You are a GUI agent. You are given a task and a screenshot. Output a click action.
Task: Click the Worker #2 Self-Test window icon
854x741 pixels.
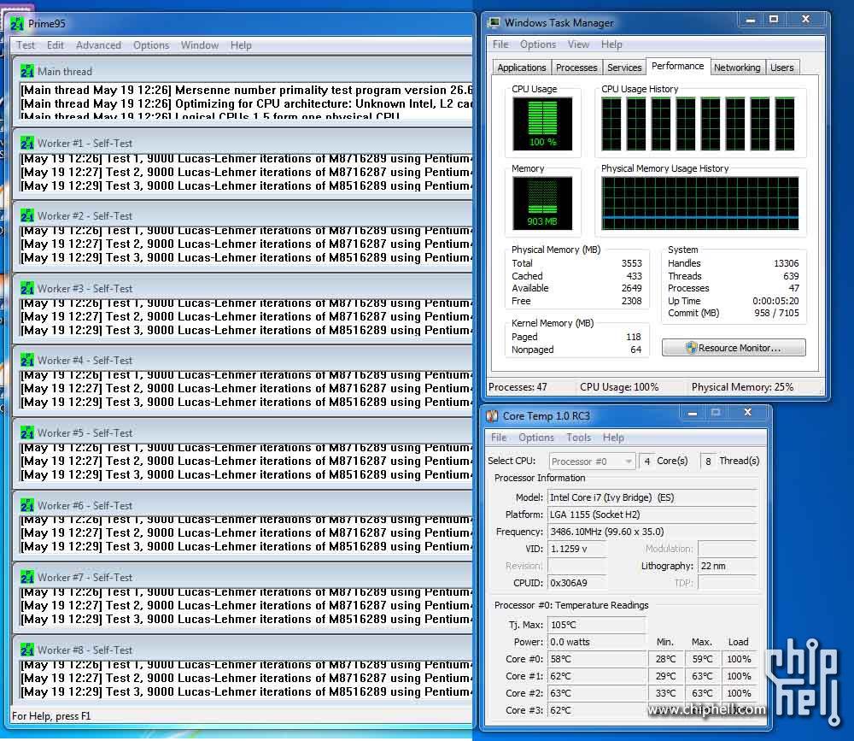pos(27,216)
